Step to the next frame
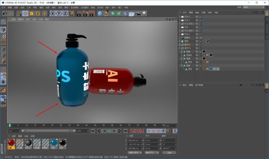This screenshot has width=269, height=159. (x=114, y=131)
